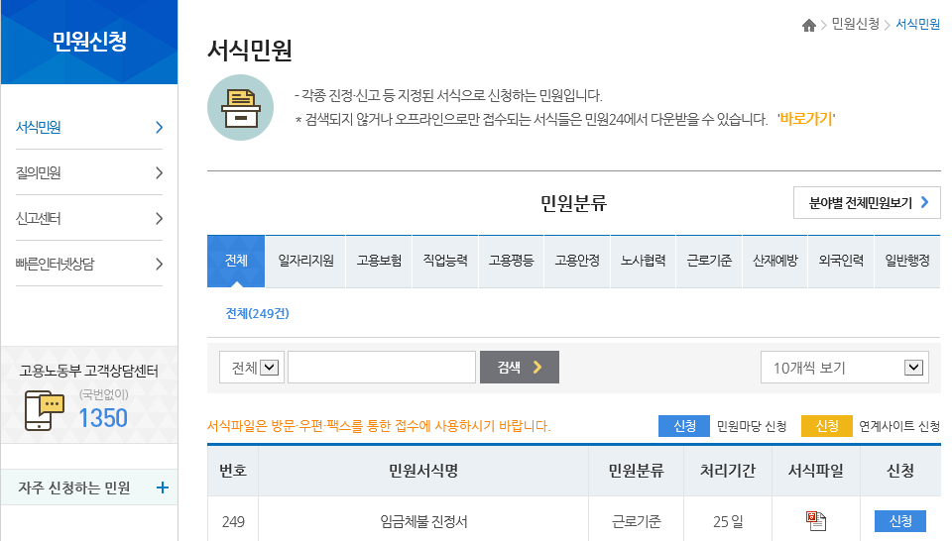Viewport: 952px width, 541px height.
Task: Click the chevron arrow next to 질의민원
Action: [159, 173]
